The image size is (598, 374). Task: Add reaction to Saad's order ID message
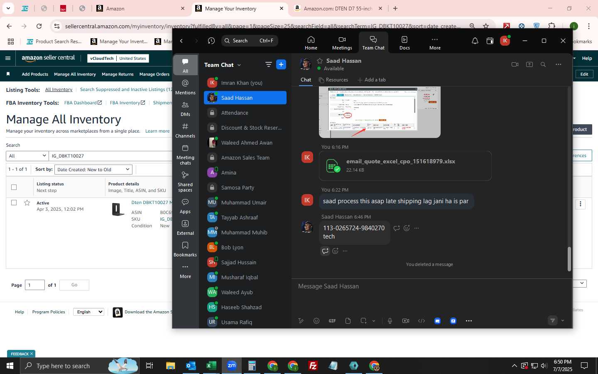click(407, 228)
